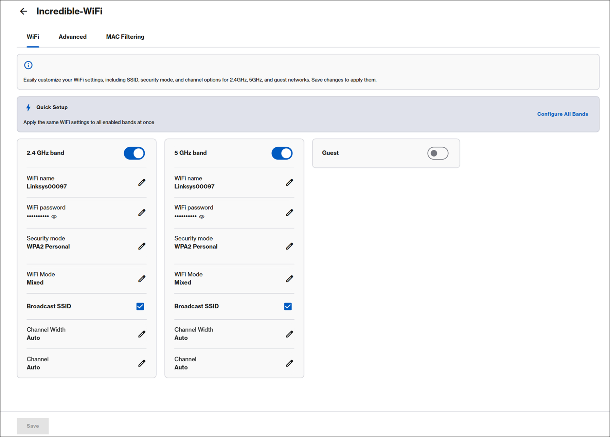Reveal the 2.4 GHz WiFi password

pyautogui.click(x=54, y=217)
